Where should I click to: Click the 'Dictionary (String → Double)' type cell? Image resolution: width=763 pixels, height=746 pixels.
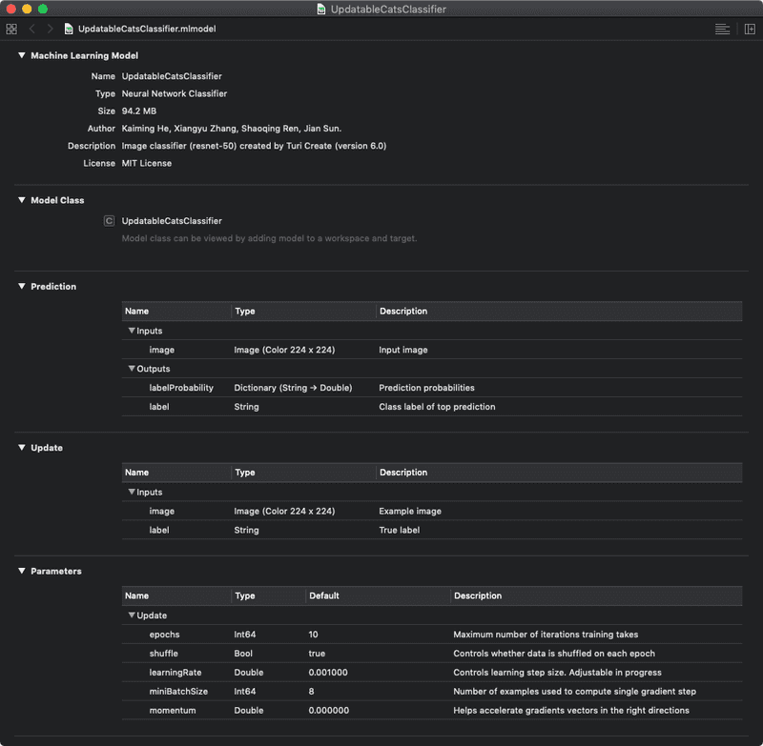coord(293,388)
